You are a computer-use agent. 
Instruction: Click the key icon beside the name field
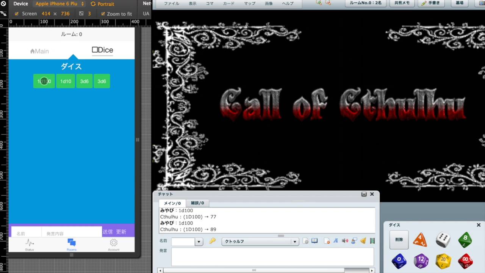212,241
